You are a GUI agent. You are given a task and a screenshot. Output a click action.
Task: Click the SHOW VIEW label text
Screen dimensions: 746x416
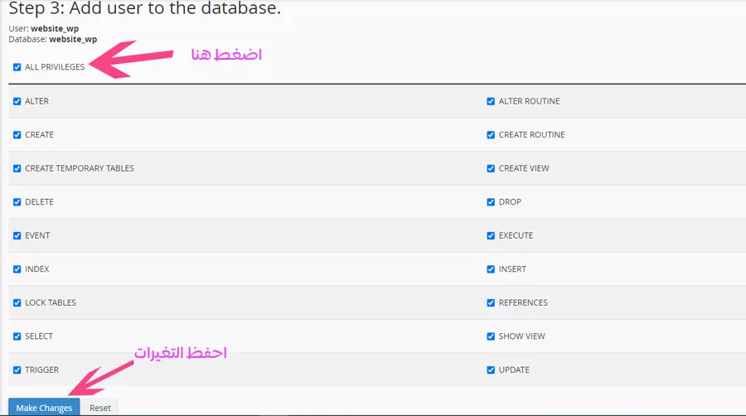point(521,336)
